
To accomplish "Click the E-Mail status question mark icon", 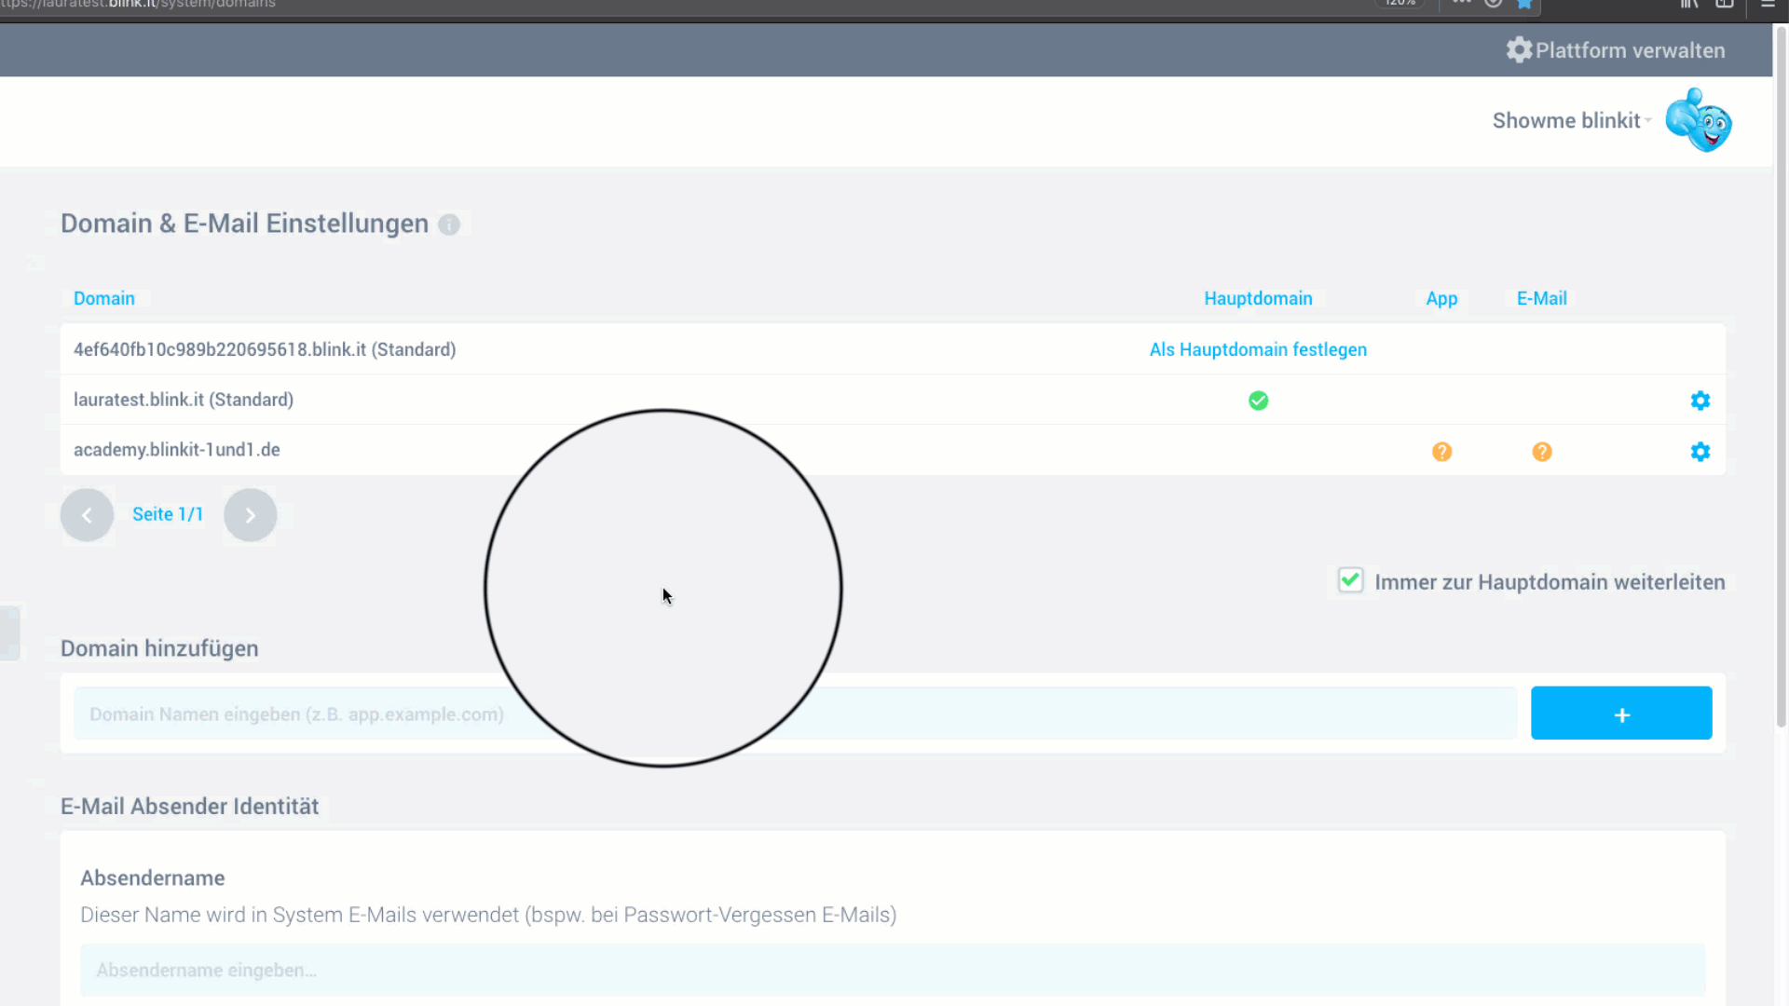I will [1542, 452].
